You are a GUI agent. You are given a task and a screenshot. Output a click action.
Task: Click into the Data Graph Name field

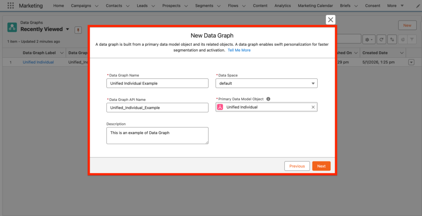157,83
